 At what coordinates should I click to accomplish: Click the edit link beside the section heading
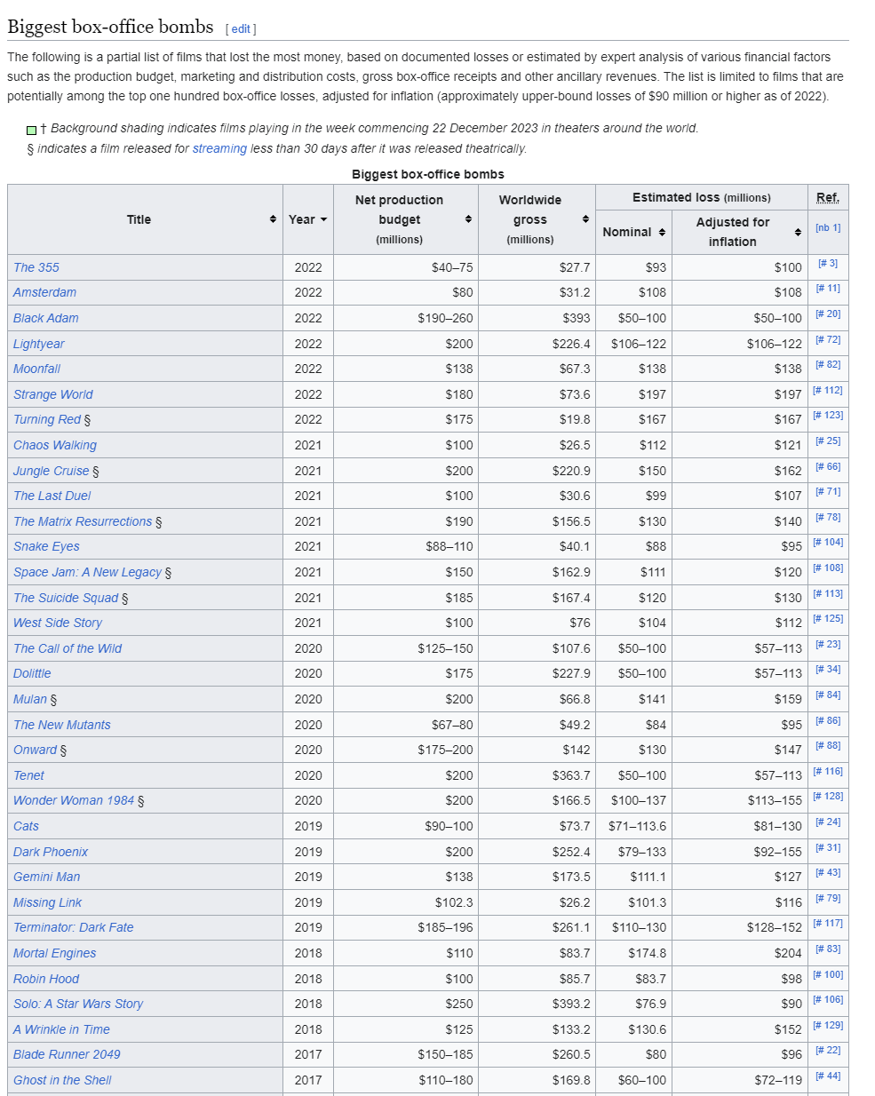(x=241, y=29)
